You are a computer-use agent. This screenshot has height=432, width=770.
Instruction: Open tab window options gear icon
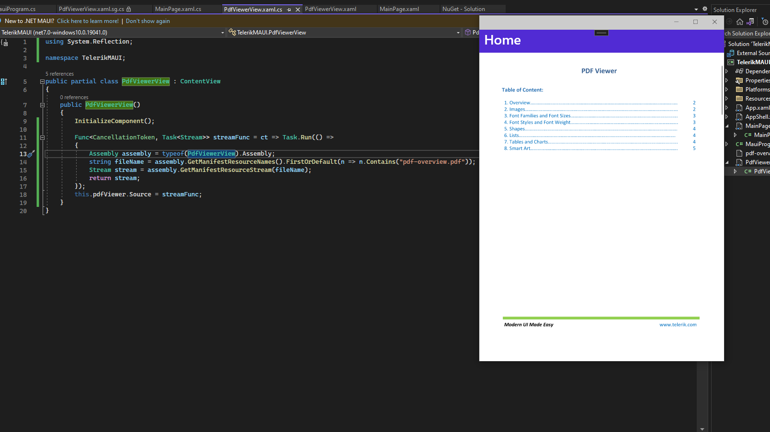point(705,9)
